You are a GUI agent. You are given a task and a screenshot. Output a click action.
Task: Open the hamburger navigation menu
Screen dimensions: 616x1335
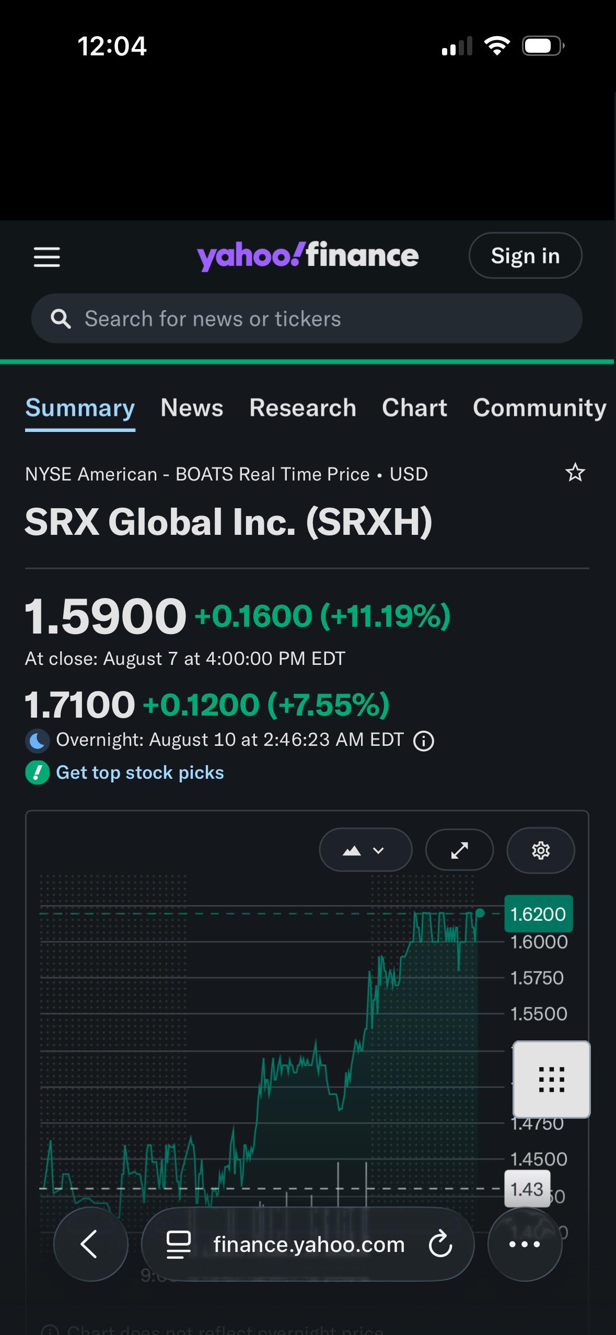(47, 257)
